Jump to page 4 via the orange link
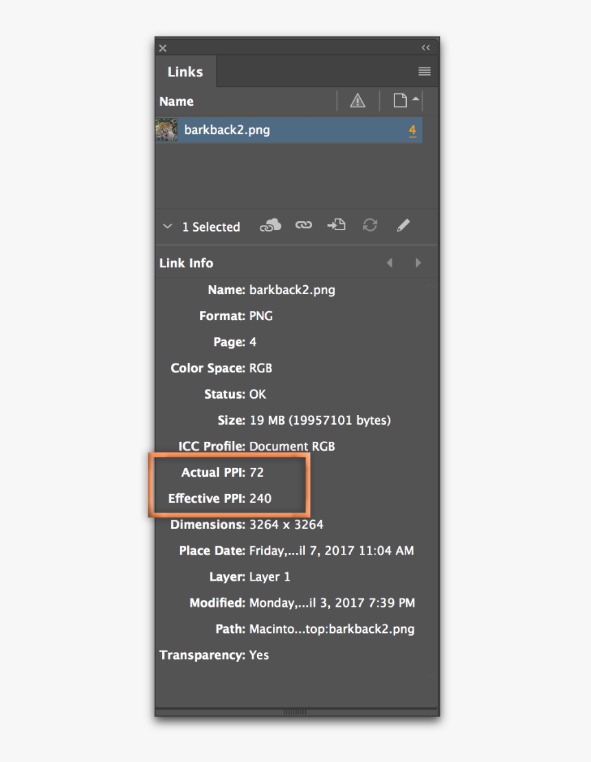 pyautogui.click(x=412, y=130)
